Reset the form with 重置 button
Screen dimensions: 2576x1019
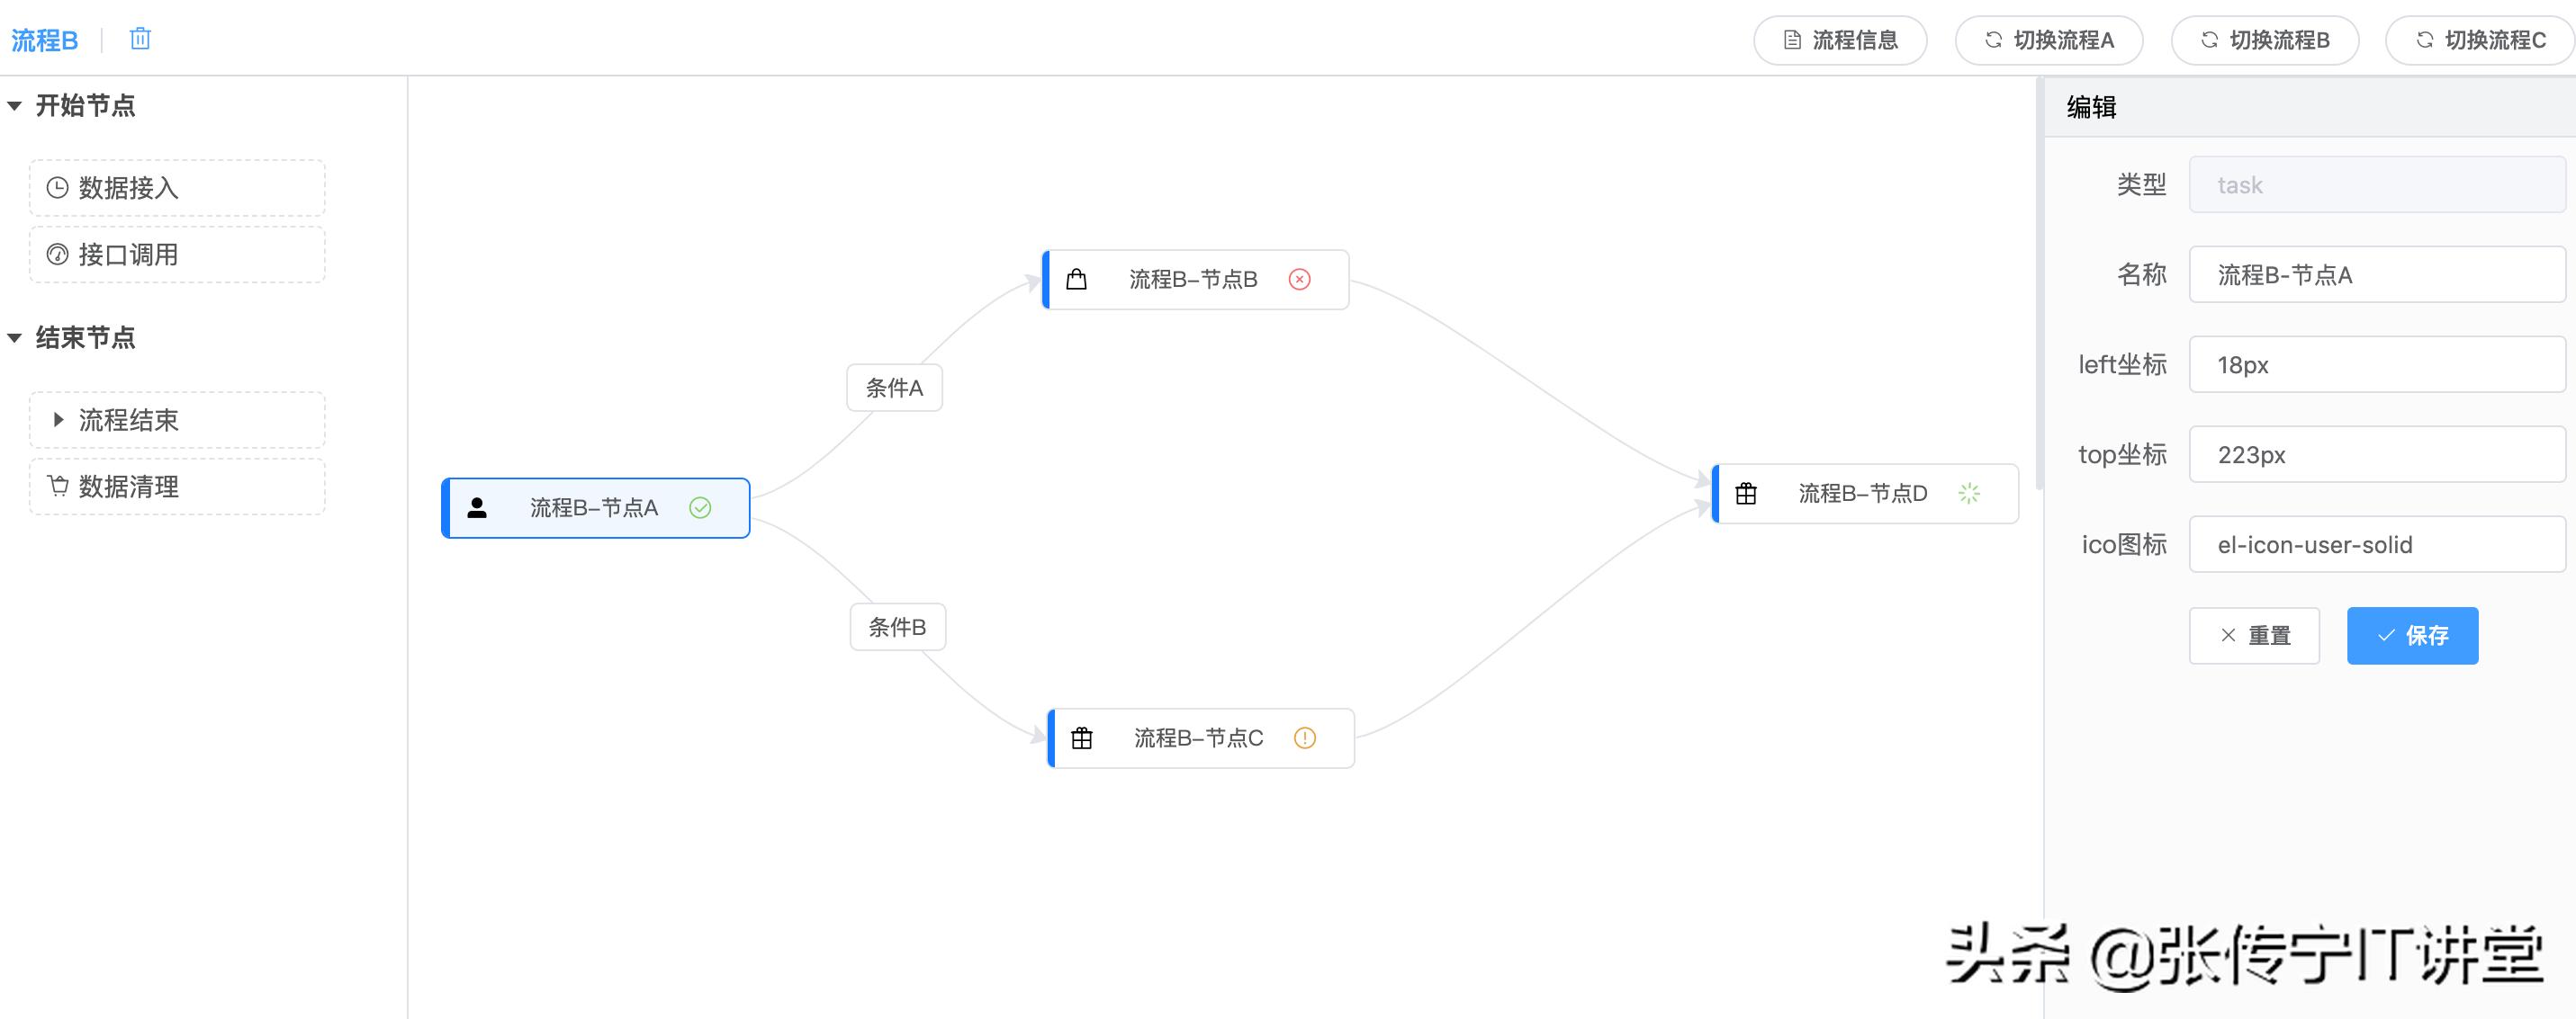coord(2254,635)
